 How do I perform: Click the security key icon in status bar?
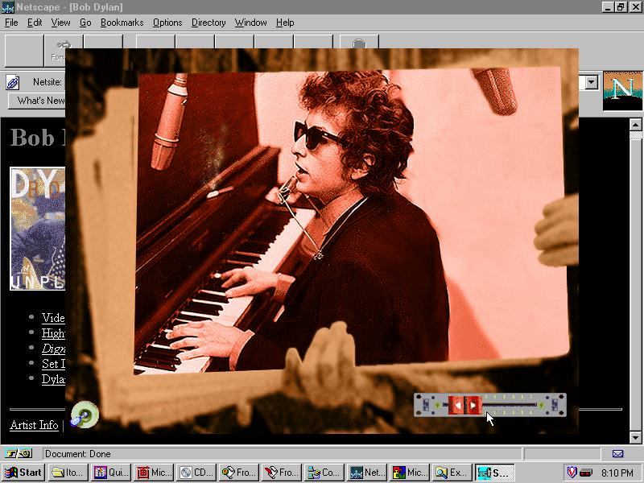tap(19, 453)
